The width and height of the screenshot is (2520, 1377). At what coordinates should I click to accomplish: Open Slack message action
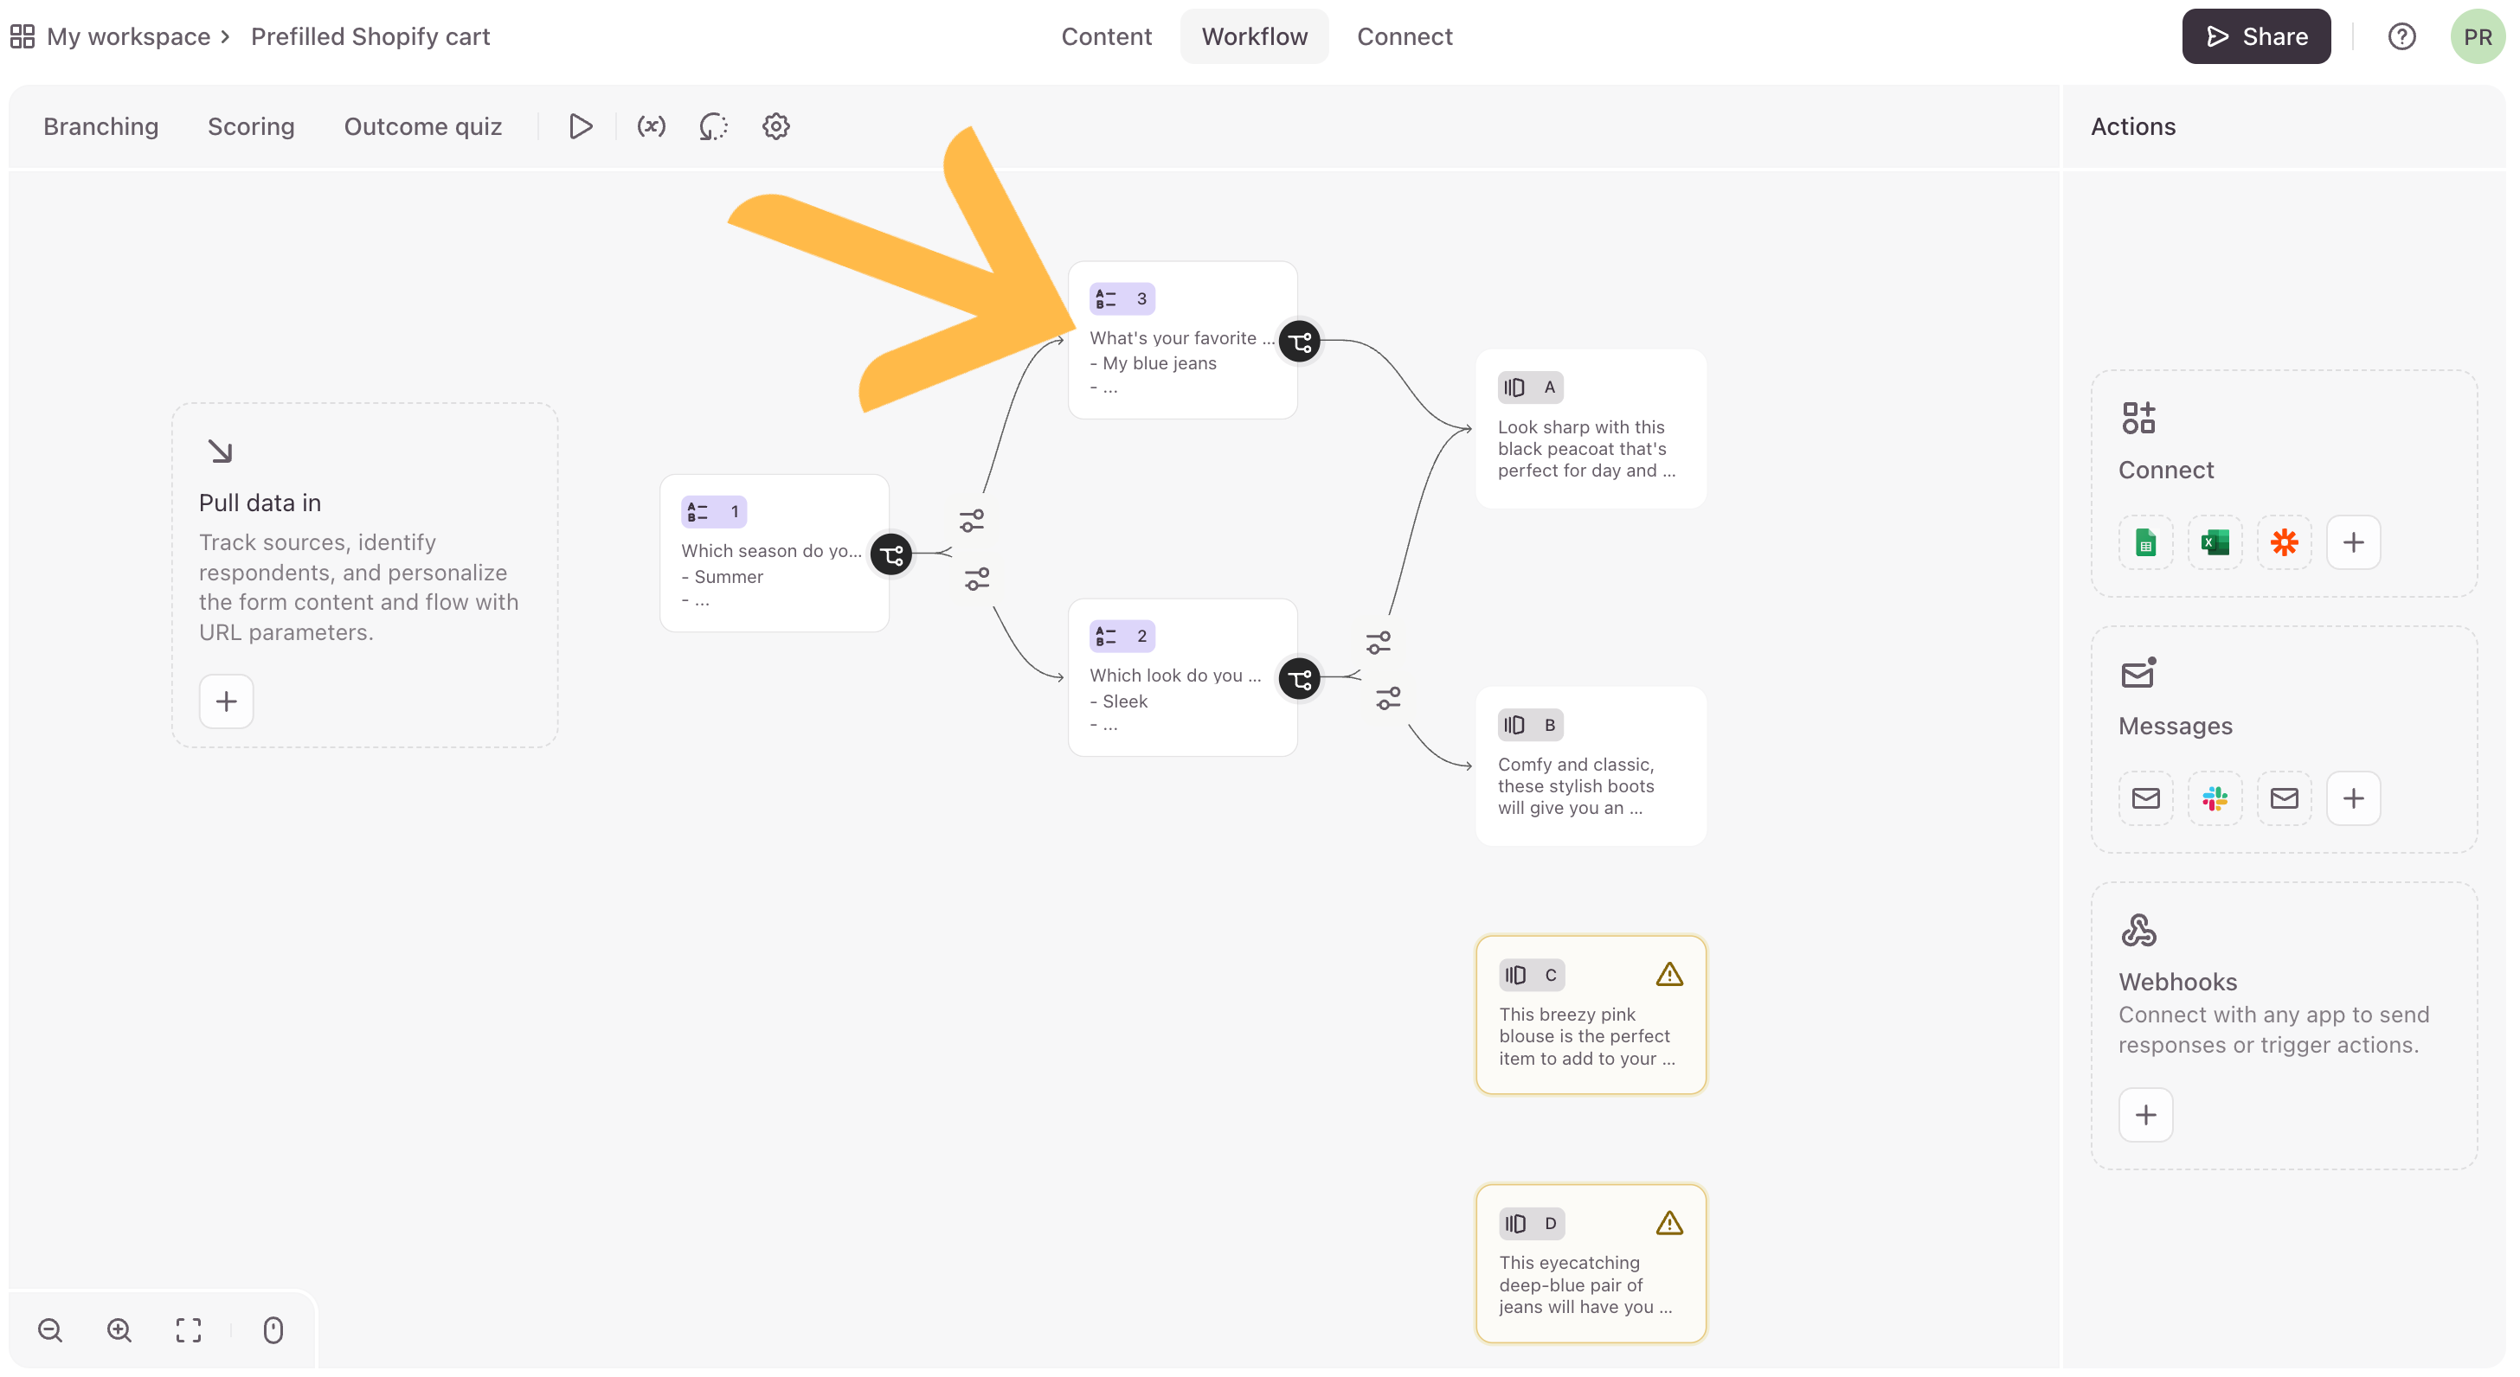click(2215, 799)
